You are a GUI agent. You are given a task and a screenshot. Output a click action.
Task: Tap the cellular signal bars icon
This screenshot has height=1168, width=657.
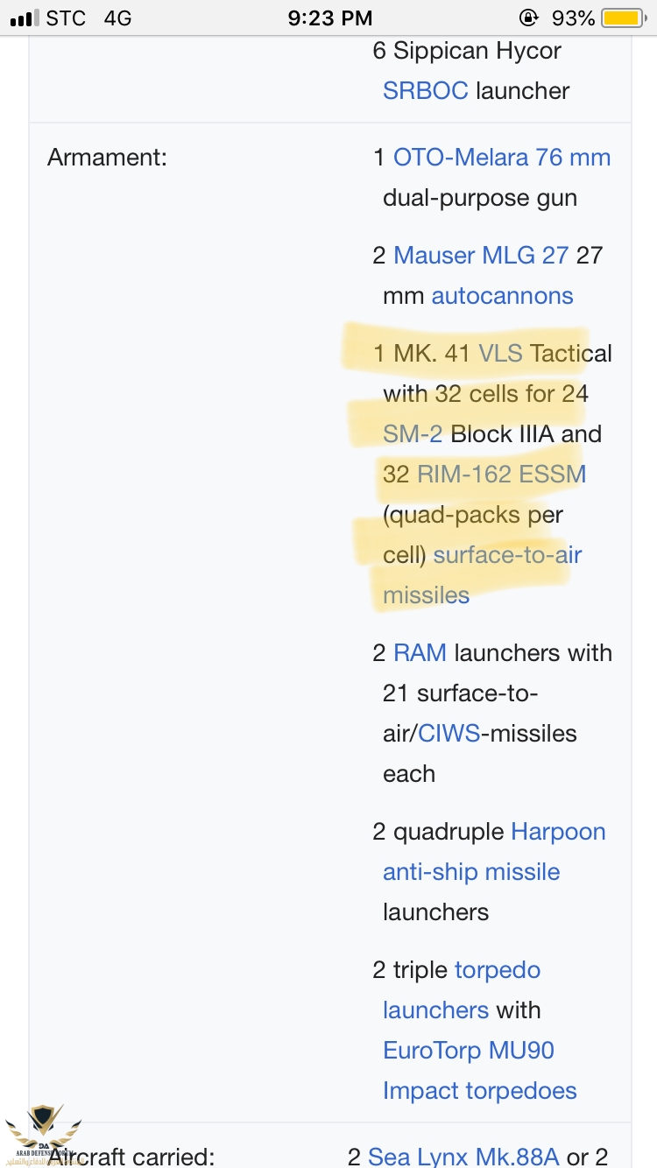(x=25, y=18)
